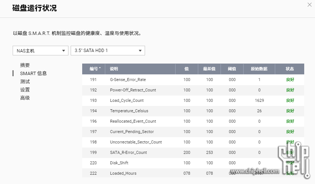Click the 值 column header

pyautogui.click(x=187, y=69)
